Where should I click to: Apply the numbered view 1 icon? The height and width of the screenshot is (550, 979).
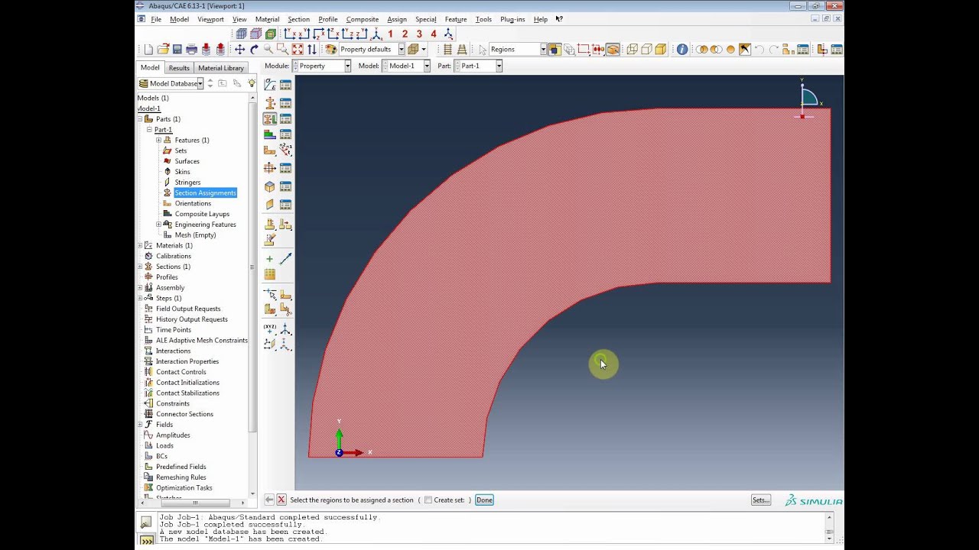(x=390, y=34)
